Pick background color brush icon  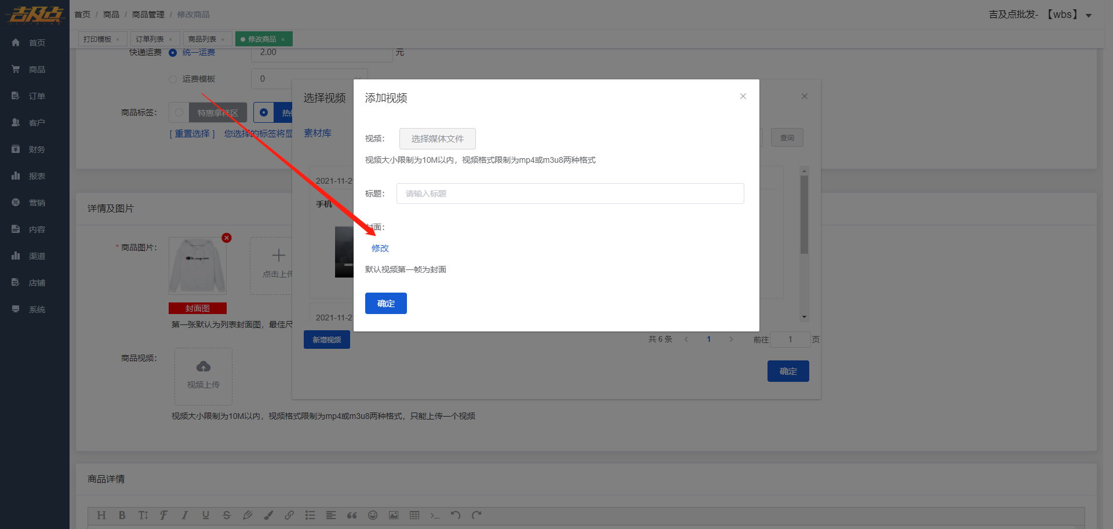pos(268,515)
